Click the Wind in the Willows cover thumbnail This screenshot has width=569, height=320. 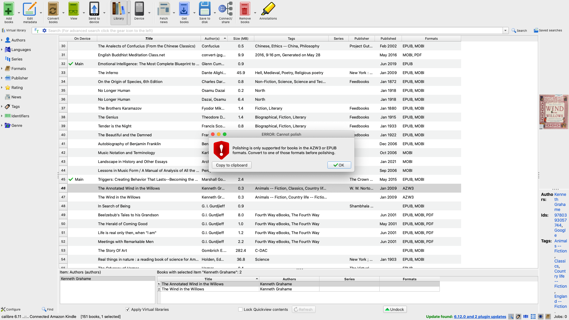tap(553, 112)
